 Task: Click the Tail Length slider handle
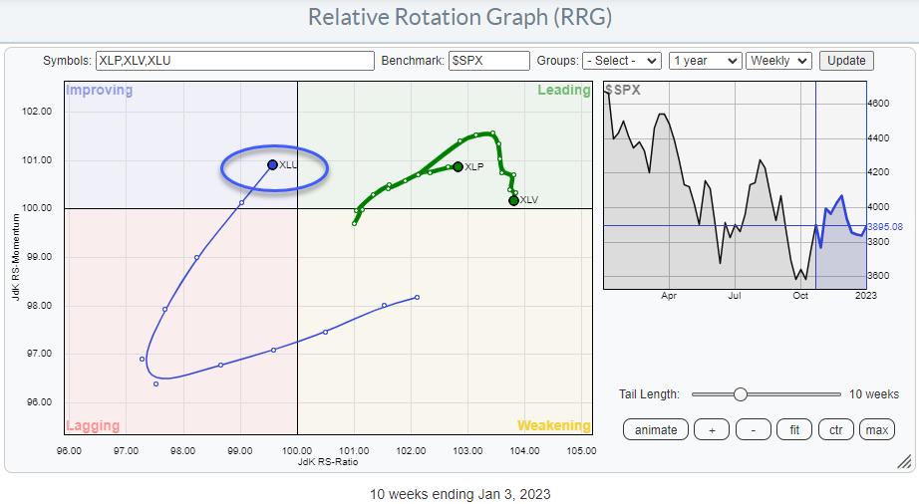click(740, 394)
